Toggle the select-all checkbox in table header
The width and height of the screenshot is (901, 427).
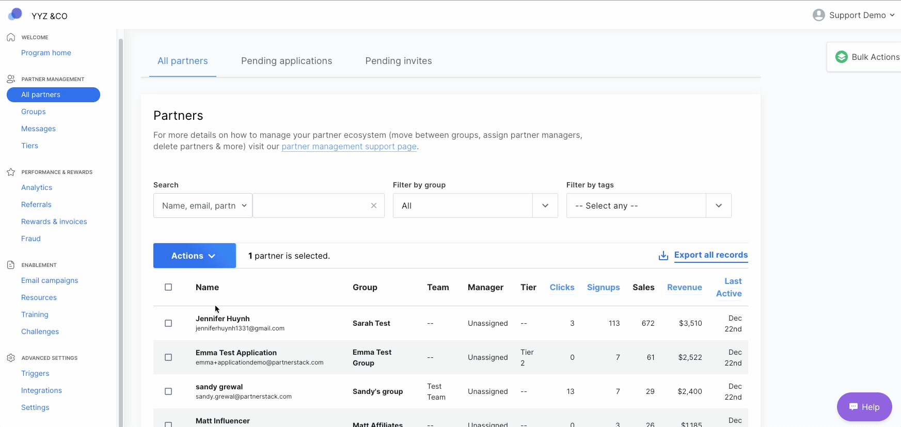click(x=168, y=287)
